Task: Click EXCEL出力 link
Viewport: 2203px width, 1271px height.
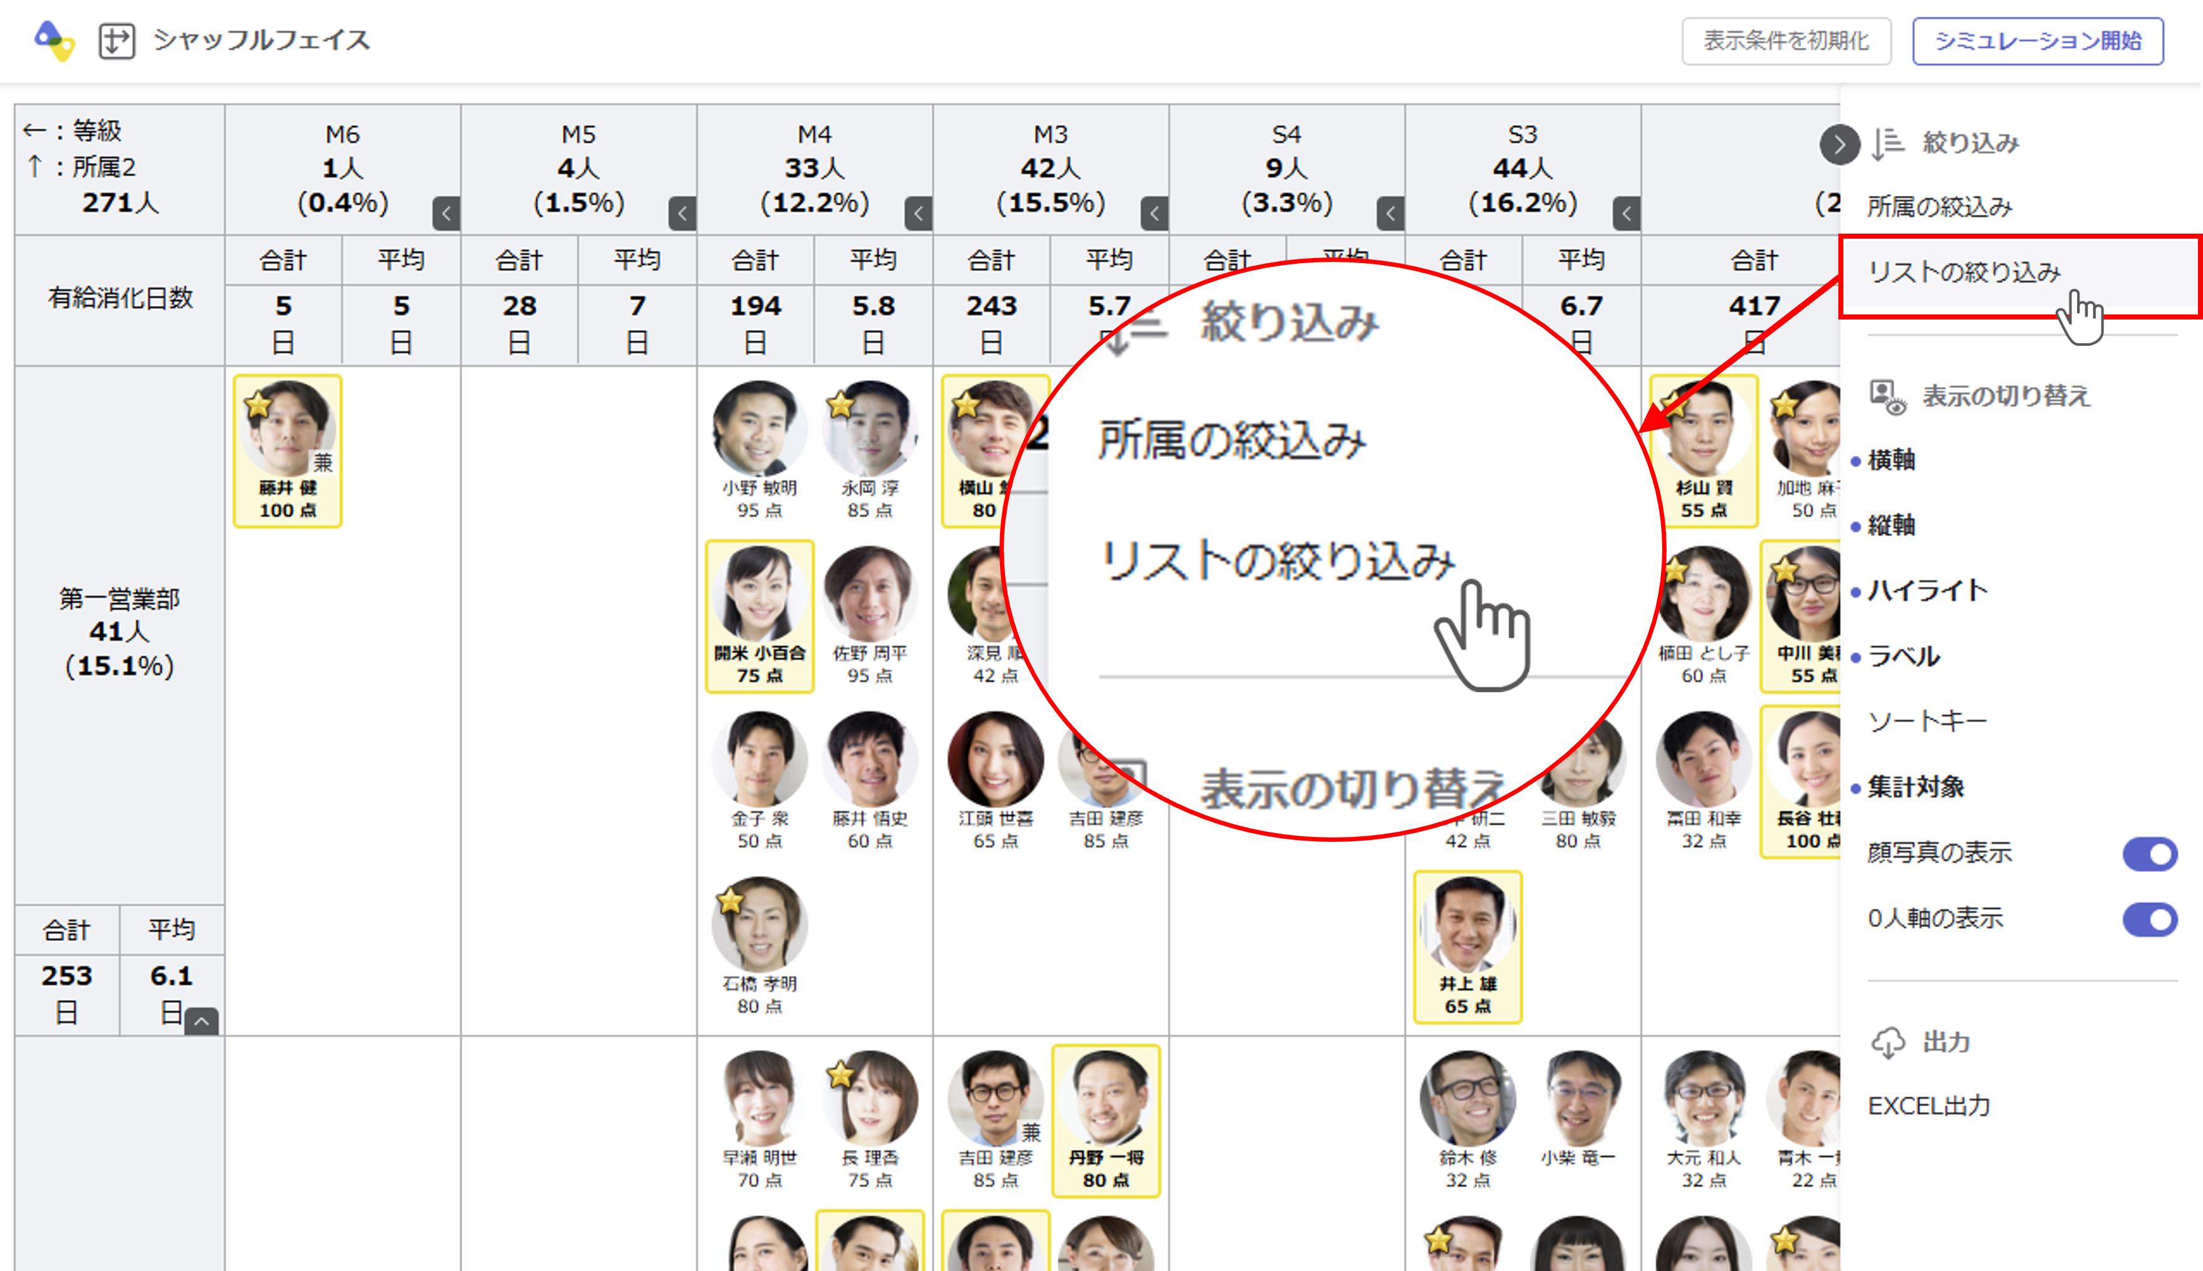Action: (x=1928, y=1106)
